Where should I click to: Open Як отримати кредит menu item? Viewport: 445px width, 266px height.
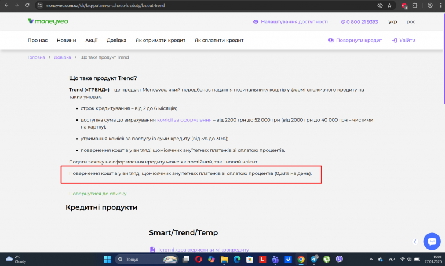point(161,41)
